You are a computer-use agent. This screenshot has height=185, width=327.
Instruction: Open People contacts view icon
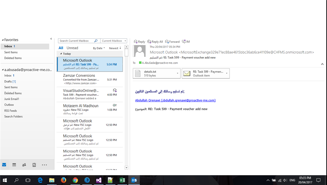[24, 165]
